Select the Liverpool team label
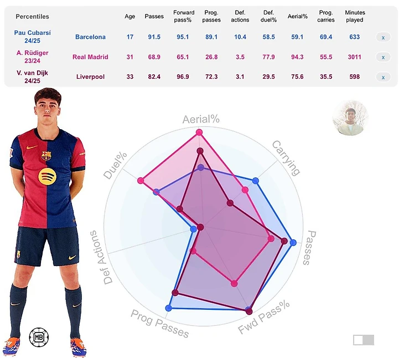The width and height of the screenshot is (404, 358). pyautogui.click(x=90, y=77)
